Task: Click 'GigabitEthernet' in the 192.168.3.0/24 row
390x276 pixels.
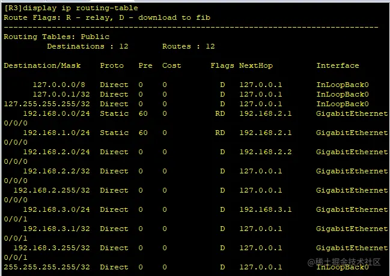Action: [x=352, y=209]
